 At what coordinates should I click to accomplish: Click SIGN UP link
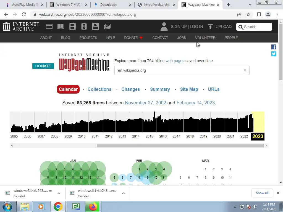coord(179,26)
